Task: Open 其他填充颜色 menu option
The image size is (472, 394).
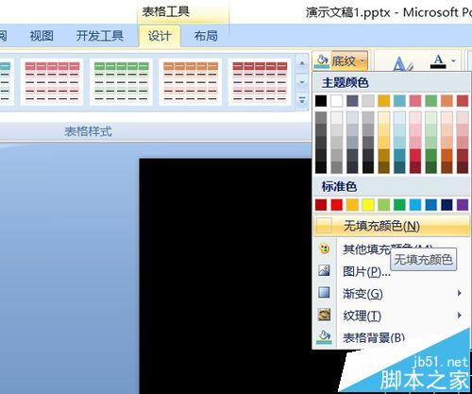Action: click(x=366, y=249)
